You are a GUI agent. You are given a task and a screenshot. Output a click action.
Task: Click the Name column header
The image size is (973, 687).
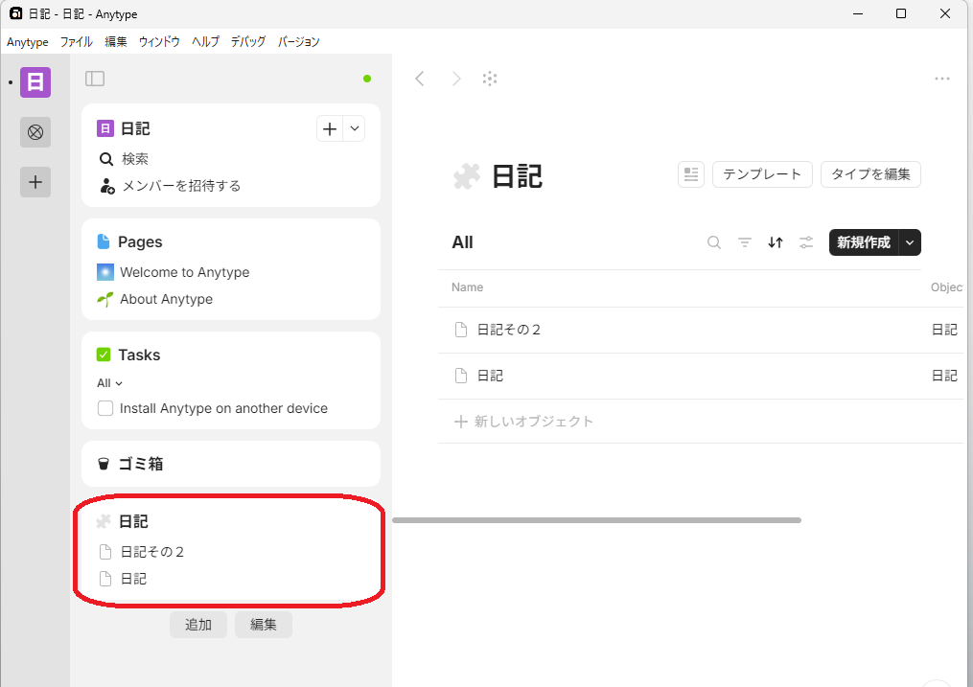click(x=467, y=287)
